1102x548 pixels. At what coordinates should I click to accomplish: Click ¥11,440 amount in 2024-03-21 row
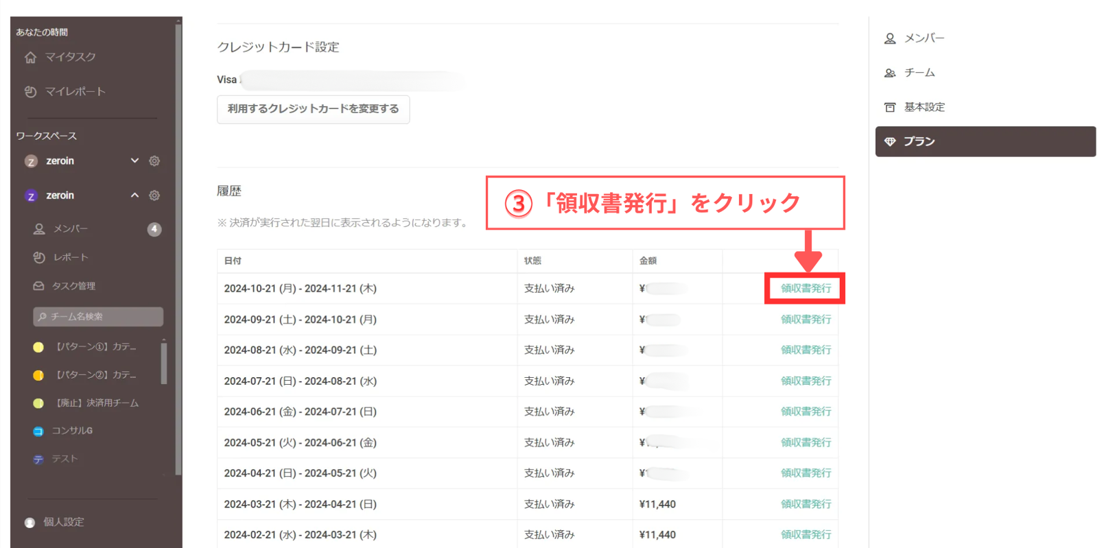tap(657, 504)
